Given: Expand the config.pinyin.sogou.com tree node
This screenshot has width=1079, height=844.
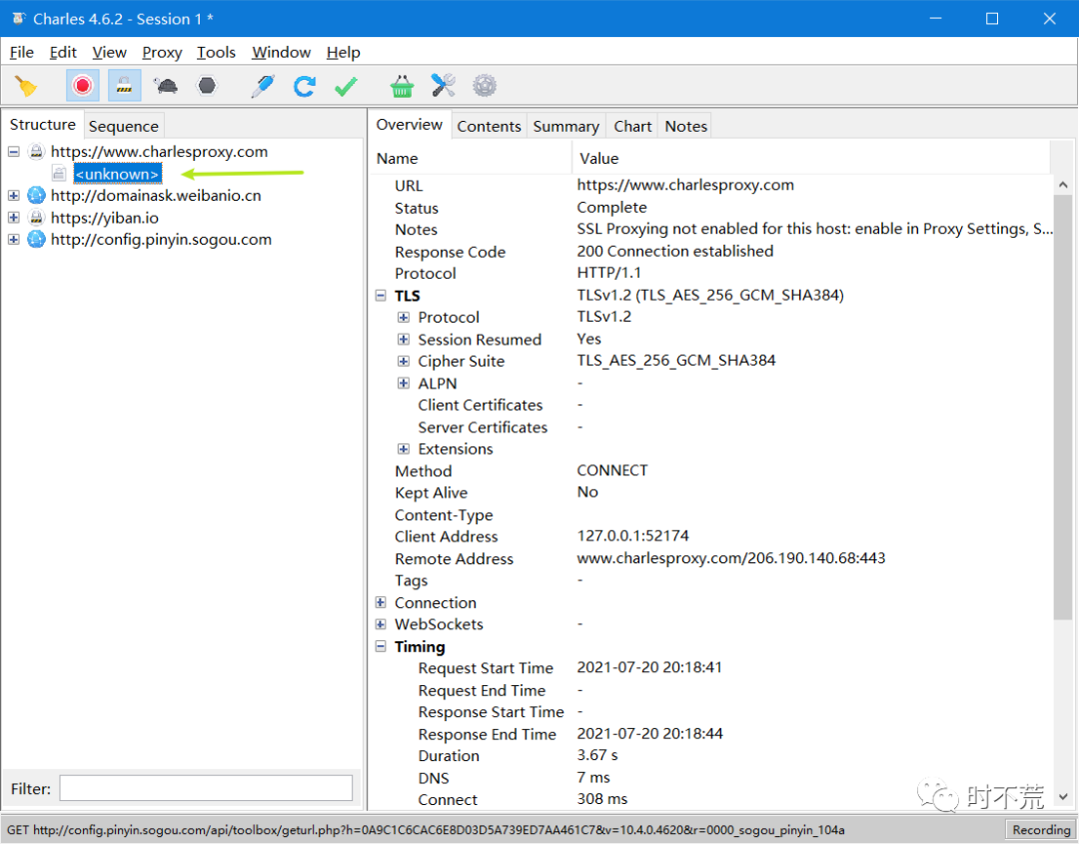Looking at the screenshot, I should 14,240.
